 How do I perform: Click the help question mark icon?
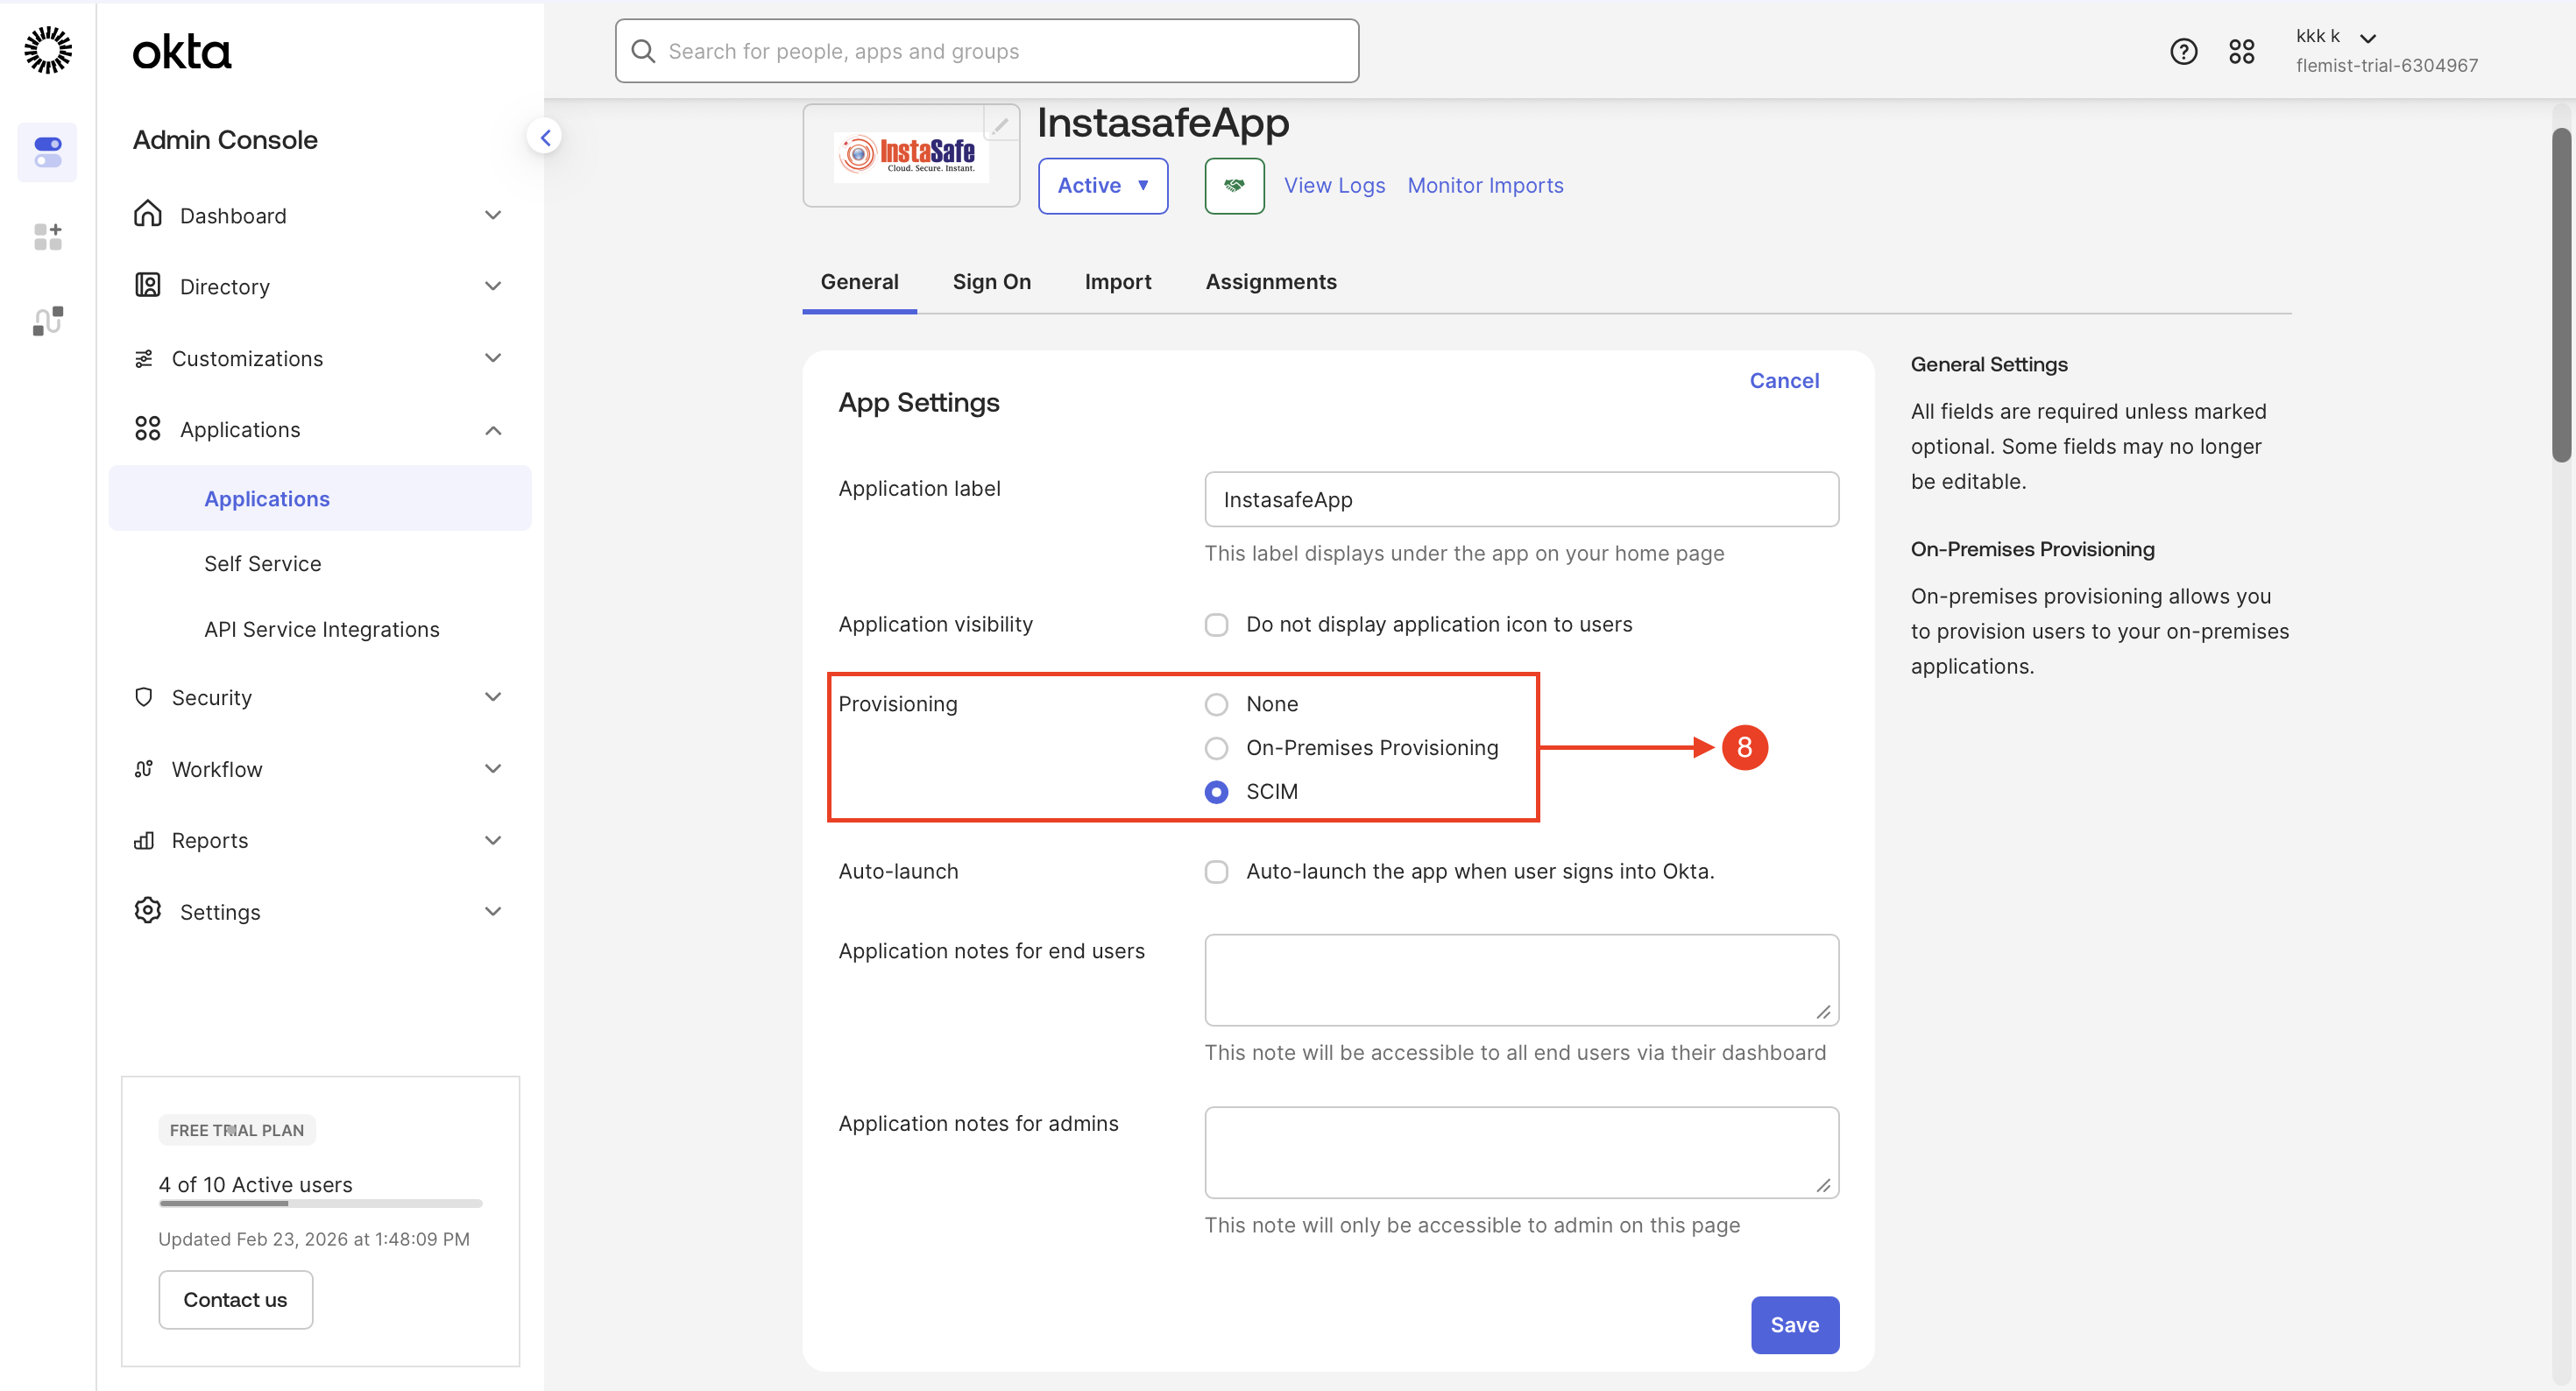2183,51
